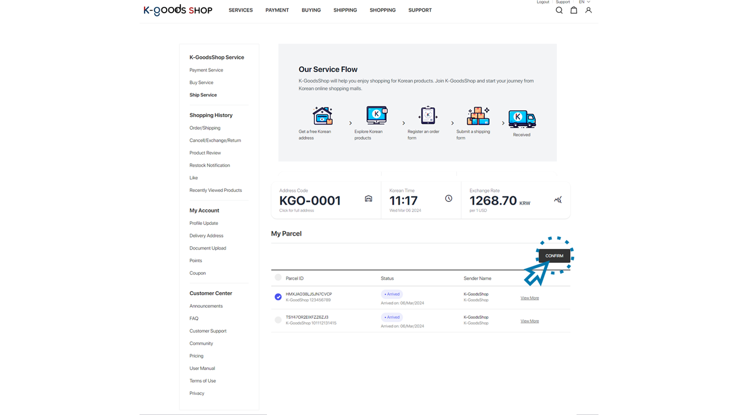Open Order/Shipping in the sidebar

(205, 128)
